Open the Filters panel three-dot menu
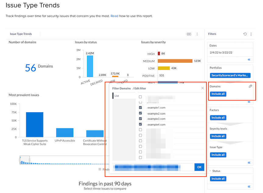Image resolution: width=263 pixels, height=193 pixels. click(x=251, y=34)
